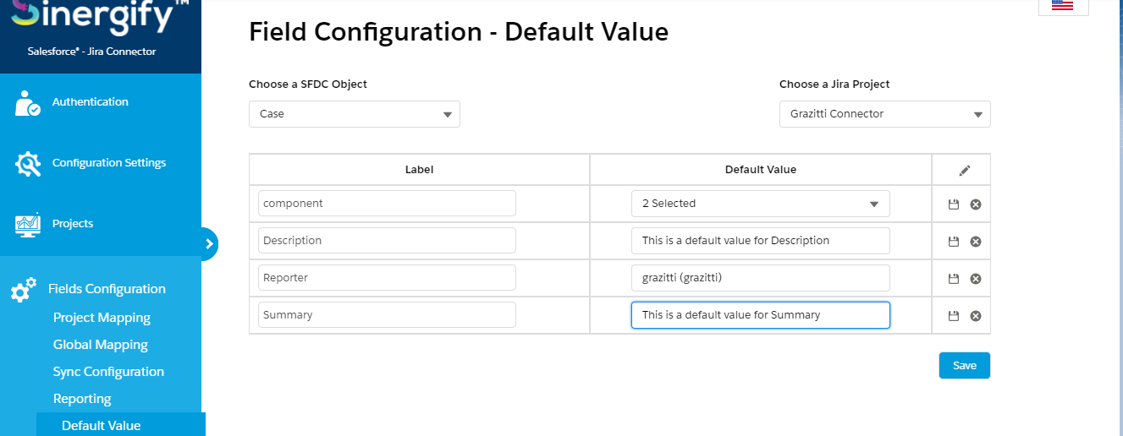Open the Choose a SFDC Object dropdown

coord(355,114)
